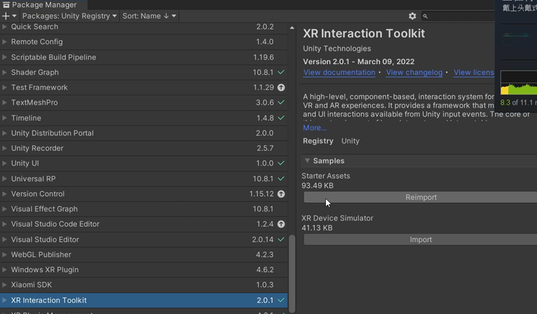
Task: Click the package list vertical scrollbar
Action: click(x=292, y=273)
